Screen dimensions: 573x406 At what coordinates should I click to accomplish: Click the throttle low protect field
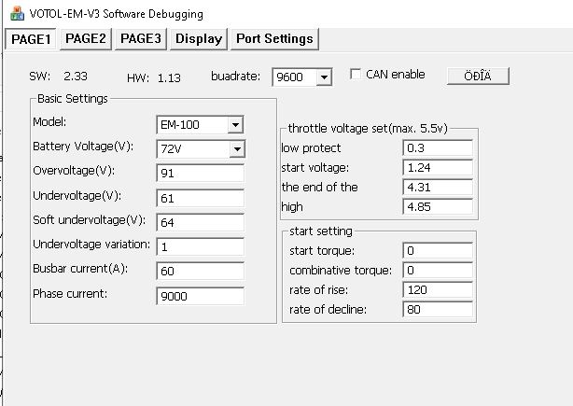(437, 147)
